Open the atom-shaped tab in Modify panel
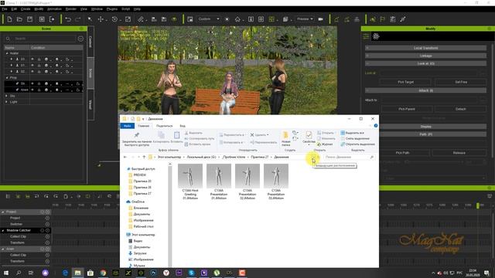 [x=376, y=36]
